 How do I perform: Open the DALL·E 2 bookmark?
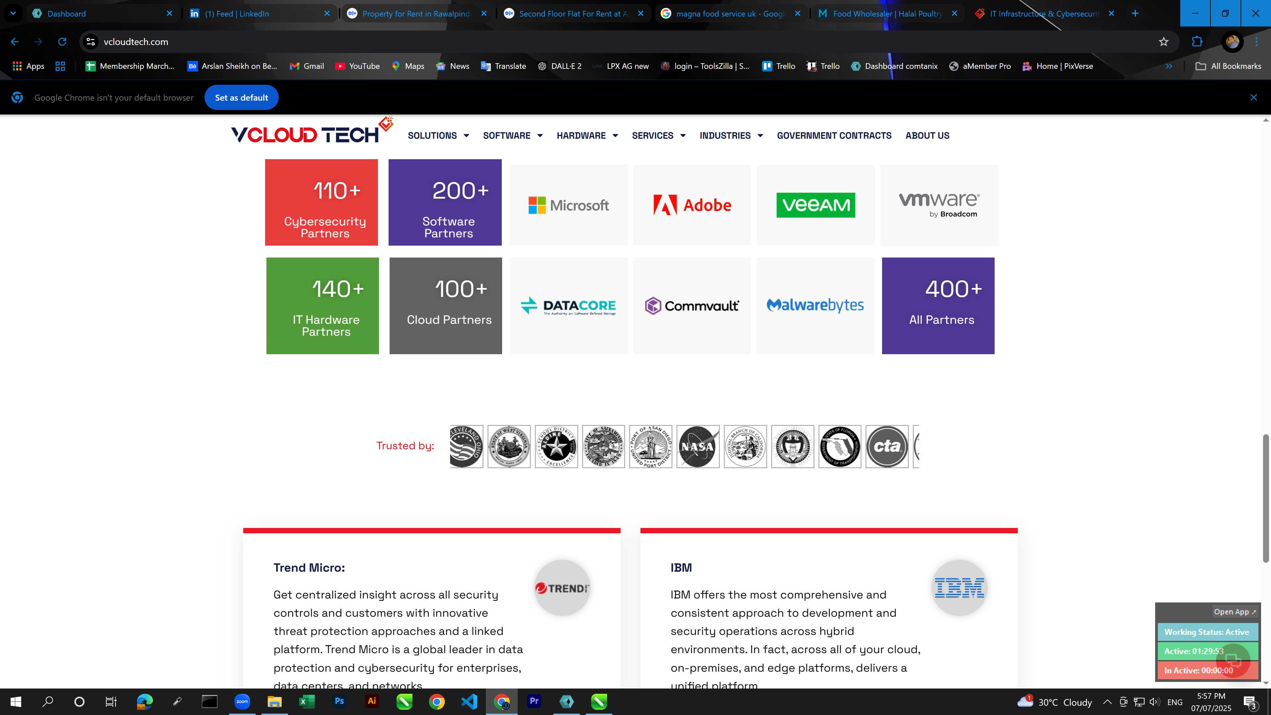click(x=559, y=66)
